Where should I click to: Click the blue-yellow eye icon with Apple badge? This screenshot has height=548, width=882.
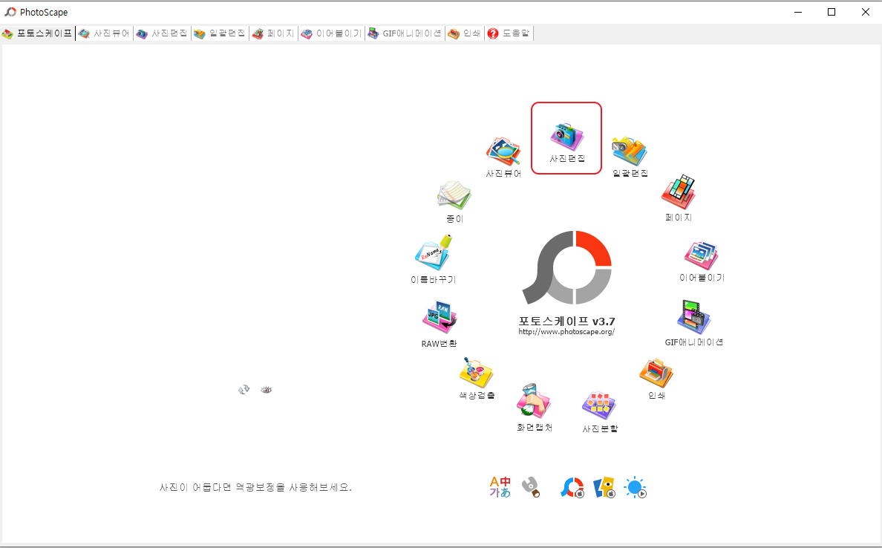(x=604, y=487)
